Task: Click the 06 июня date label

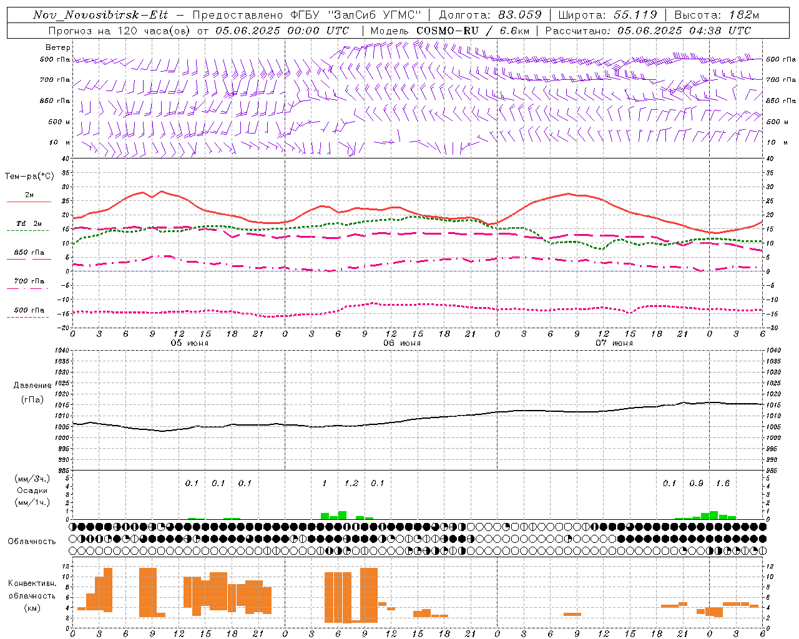Action: 402,343
